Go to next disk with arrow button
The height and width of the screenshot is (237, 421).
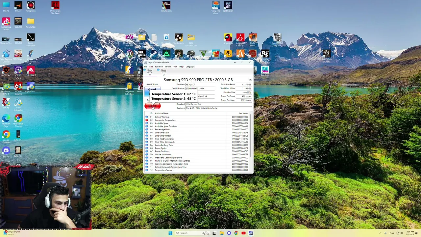tap(250, 80)
